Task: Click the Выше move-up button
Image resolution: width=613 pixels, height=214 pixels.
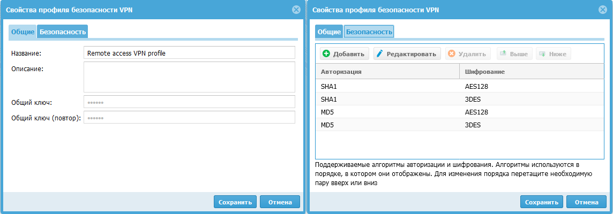Action: (514, 54)
